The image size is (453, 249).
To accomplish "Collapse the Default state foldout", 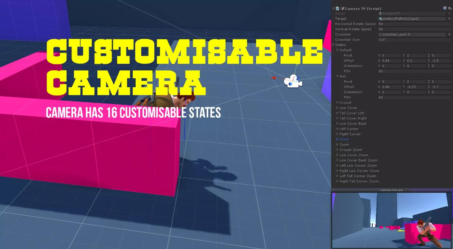I will (x=338, y=50).
